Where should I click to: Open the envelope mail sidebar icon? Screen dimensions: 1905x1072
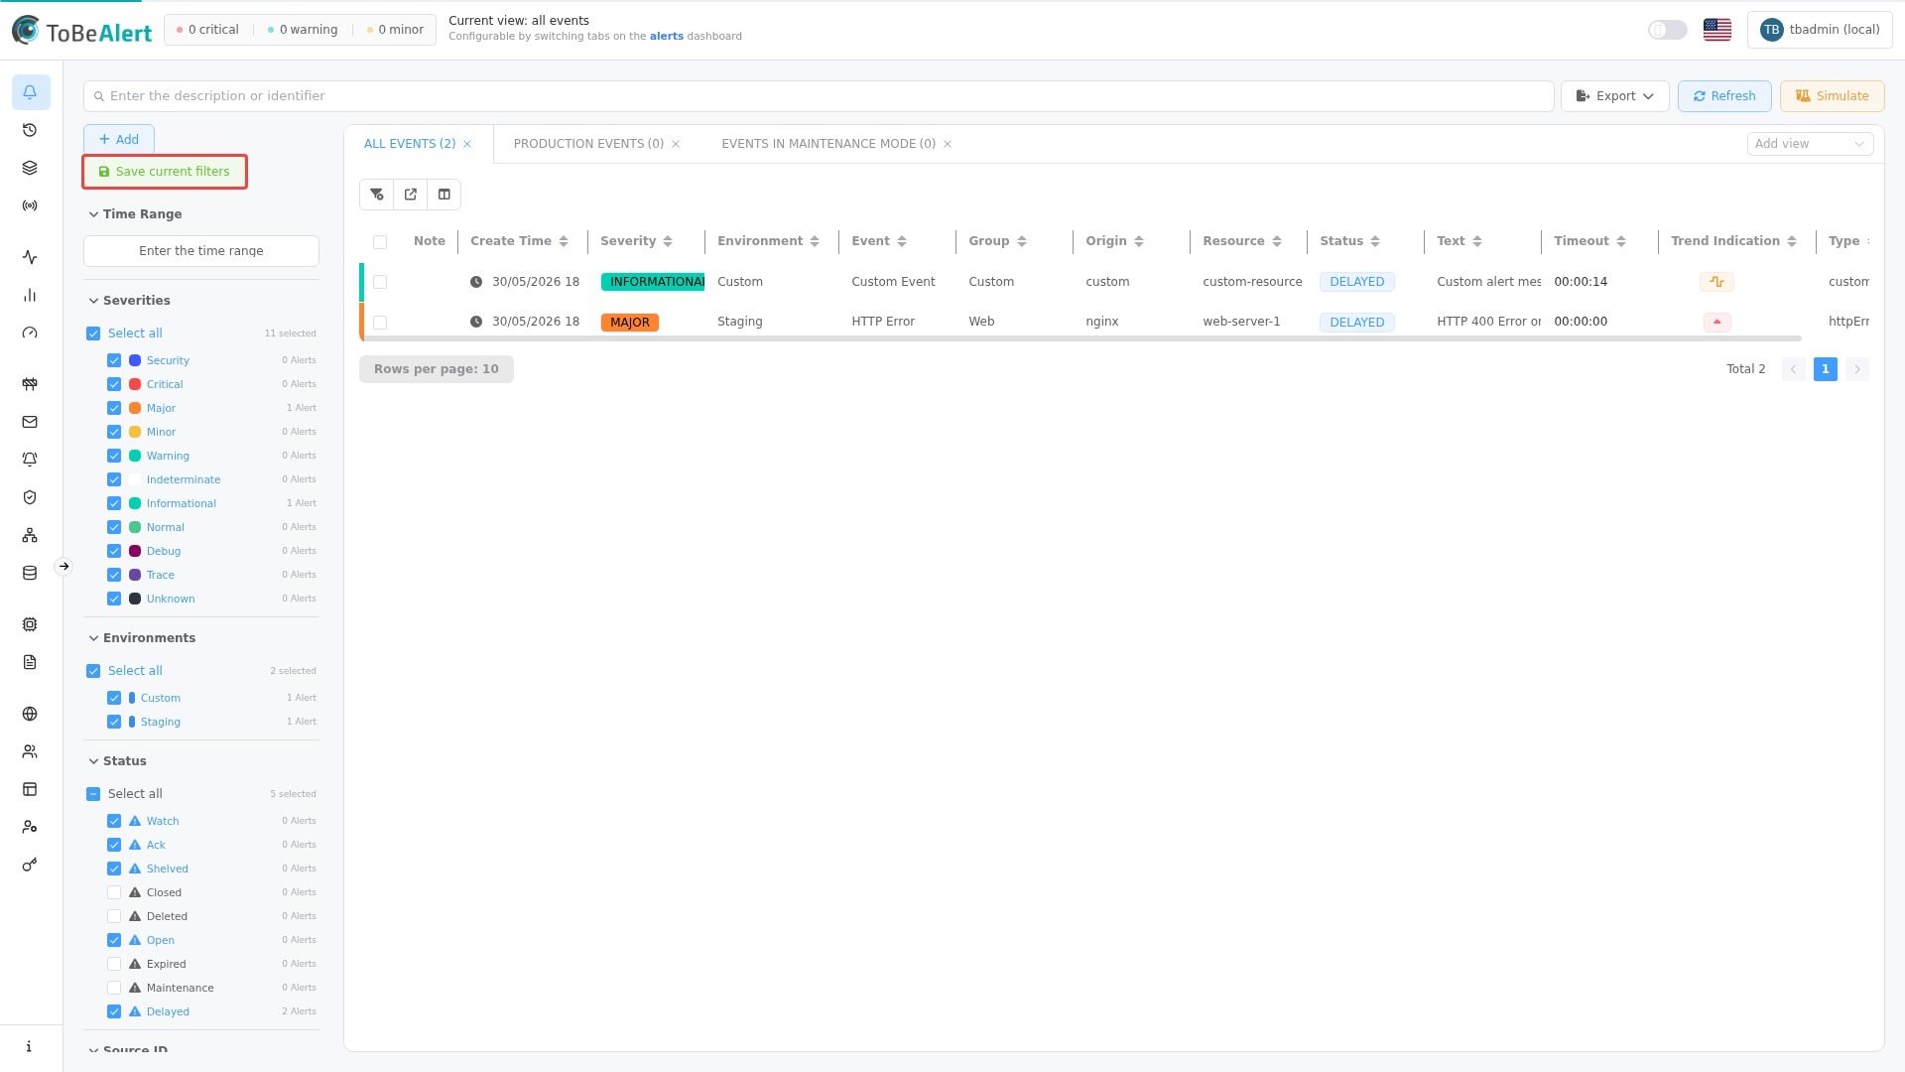point(30,422)
